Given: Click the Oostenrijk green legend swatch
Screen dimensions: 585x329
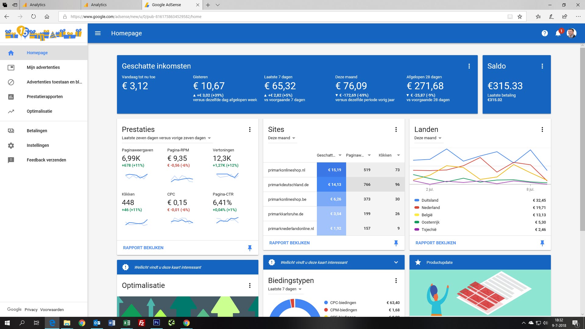Looking at the screenshot, I should click(417, 222).
